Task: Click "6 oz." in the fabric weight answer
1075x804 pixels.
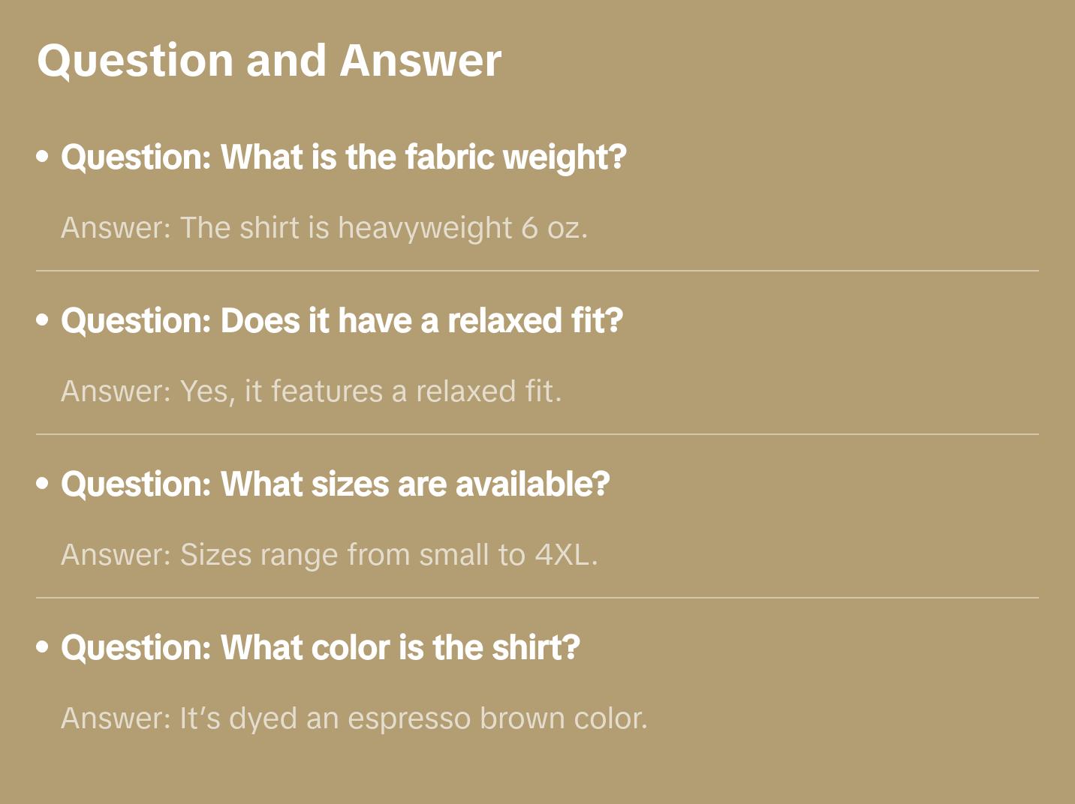Action: (554, 228)
